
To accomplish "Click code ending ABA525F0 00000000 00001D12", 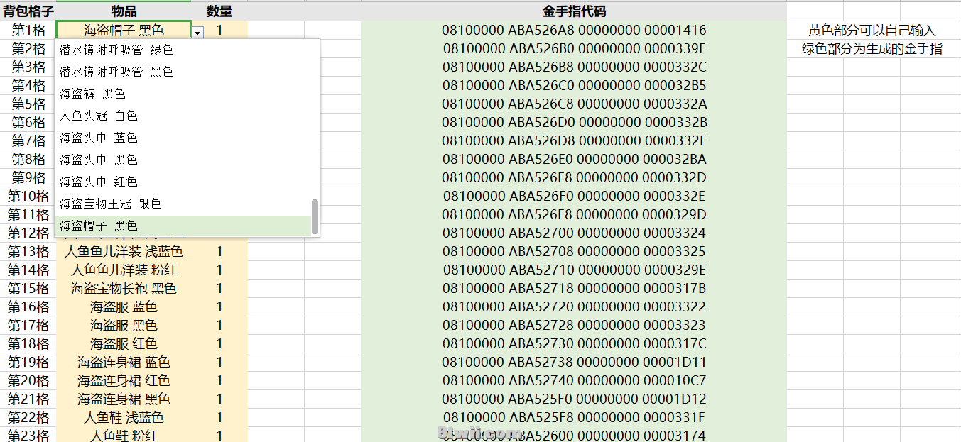I will (574, 399).
